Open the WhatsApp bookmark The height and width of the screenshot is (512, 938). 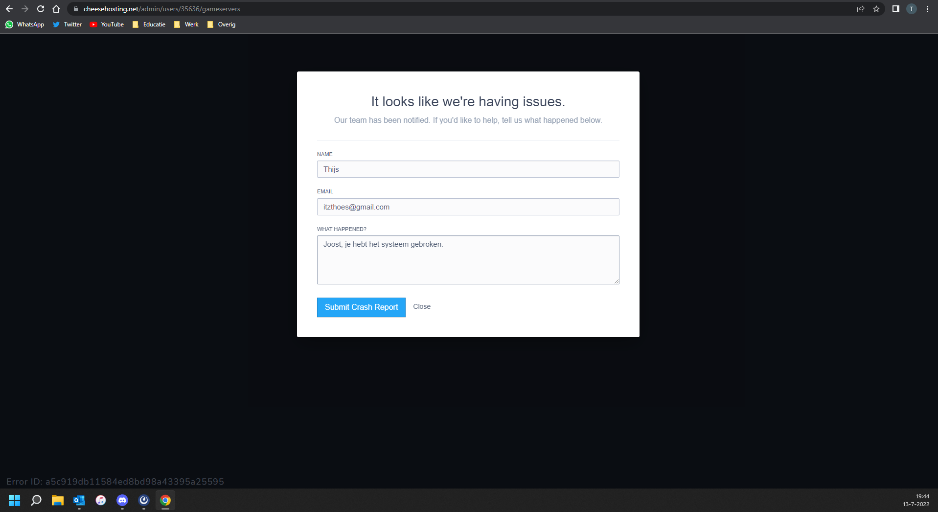[x=25, y=24]
